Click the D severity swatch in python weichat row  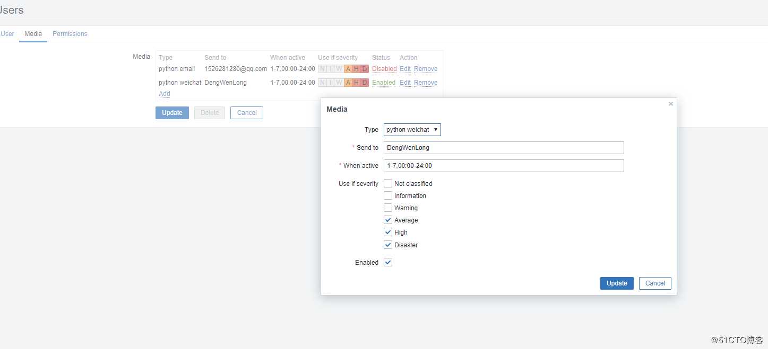point(365,83)
